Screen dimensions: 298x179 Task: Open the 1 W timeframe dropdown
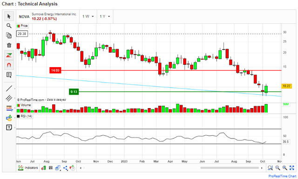(88, 16)
